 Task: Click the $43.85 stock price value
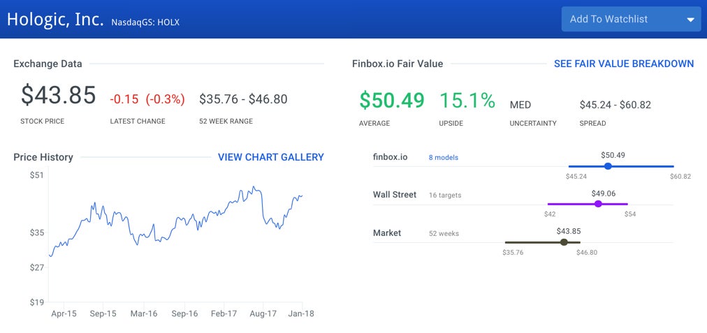(x=58, y=96)
